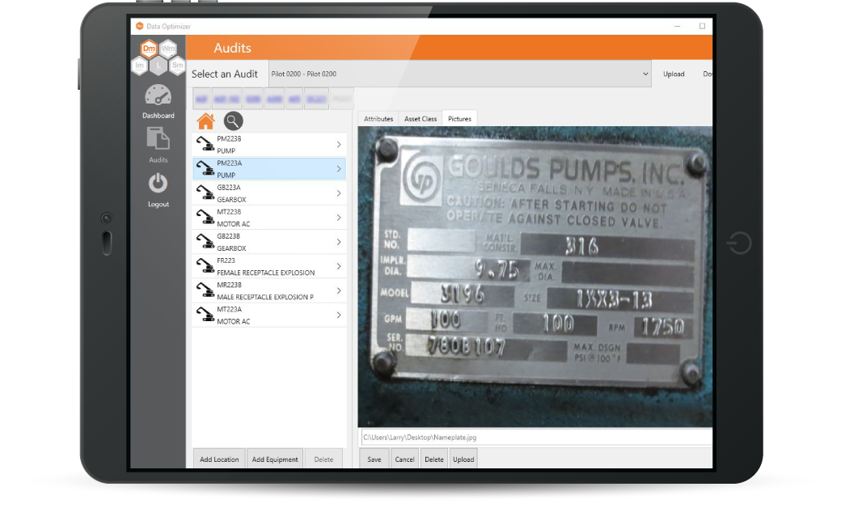Click Upload button under picture path
The image size is (841, 508).
(463, 459)
